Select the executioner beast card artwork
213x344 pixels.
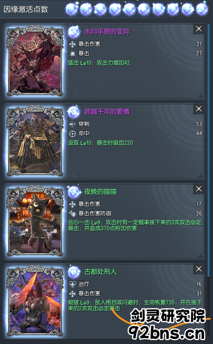coord(35,301)
